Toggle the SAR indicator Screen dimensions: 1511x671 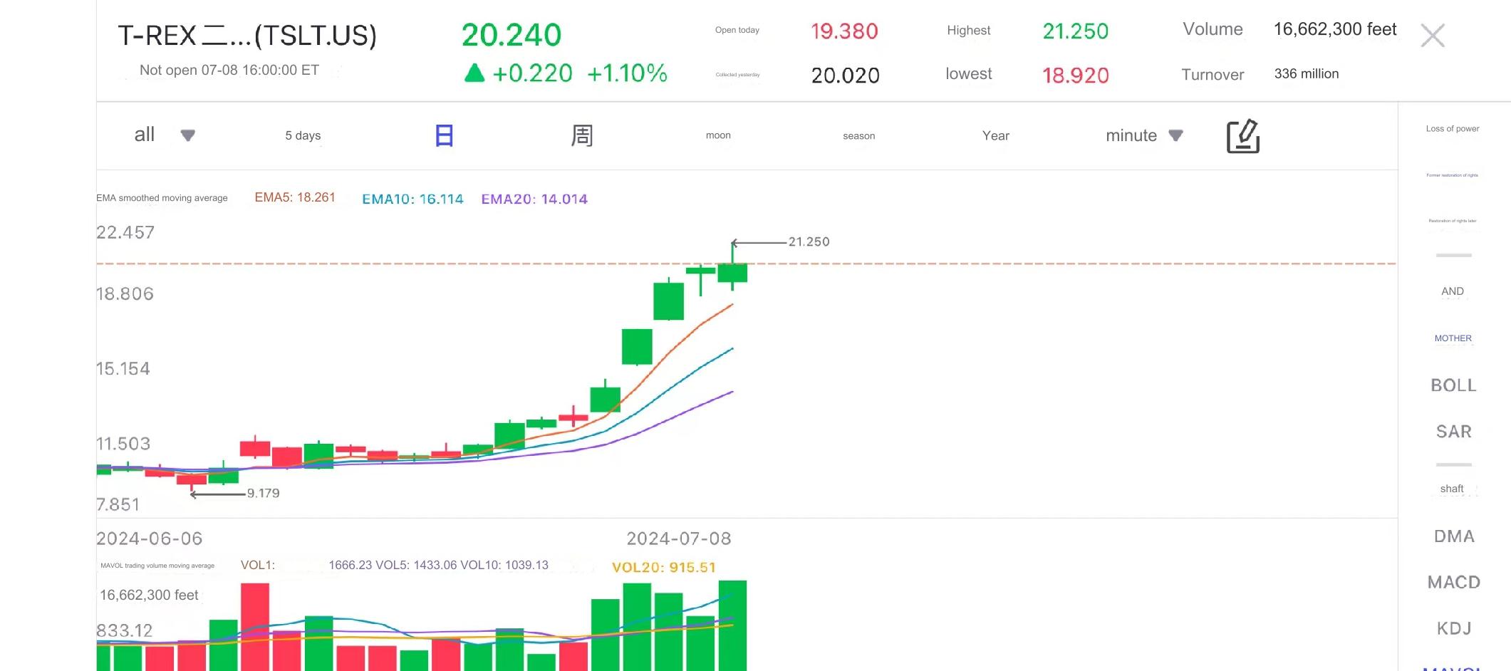(x=1453, y=432)
